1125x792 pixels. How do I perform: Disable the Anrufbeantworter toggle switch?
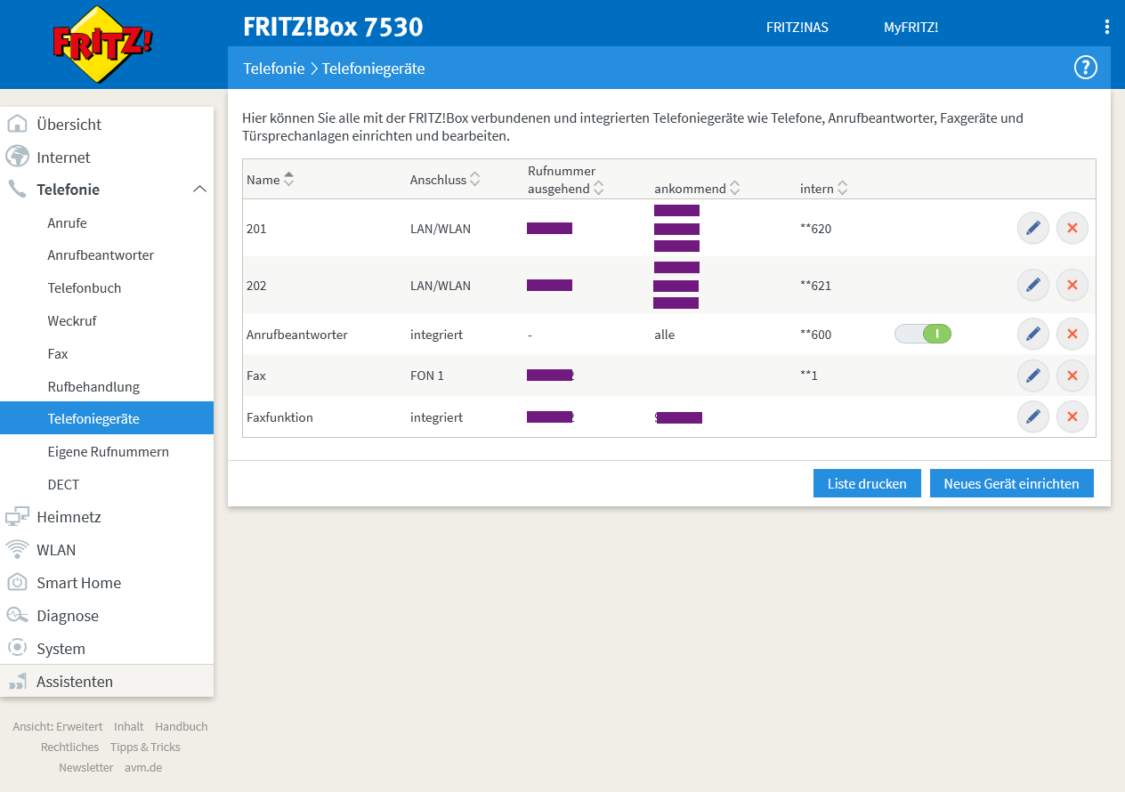point(923,334)
